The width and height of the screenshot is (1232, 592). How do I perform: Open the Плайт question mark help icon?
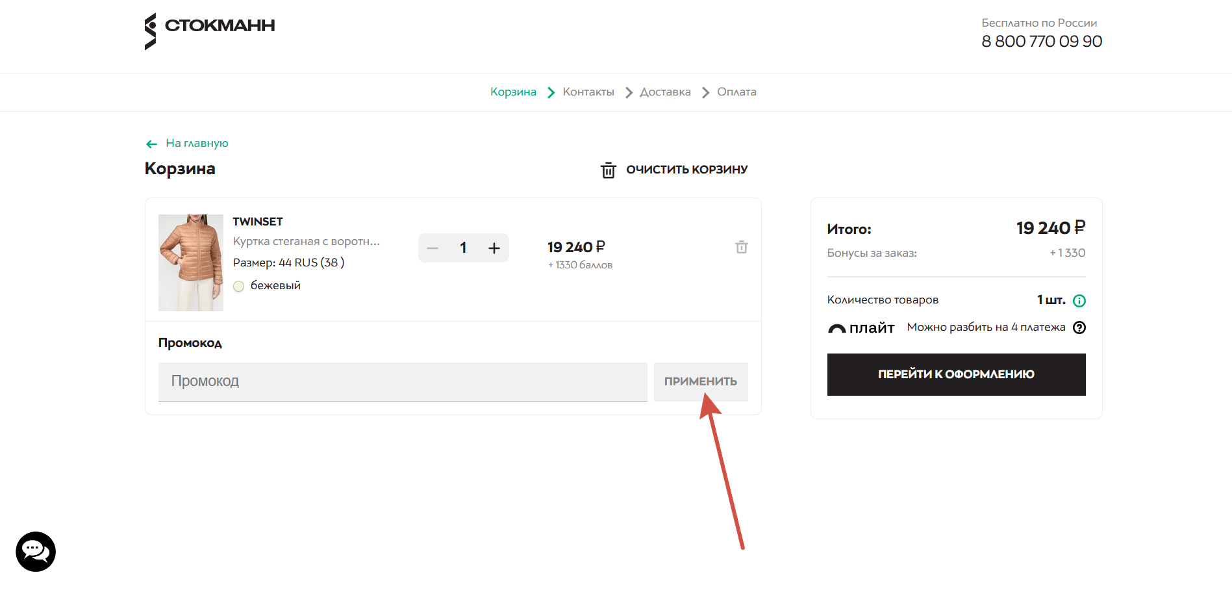click(x=1079, y=328)
